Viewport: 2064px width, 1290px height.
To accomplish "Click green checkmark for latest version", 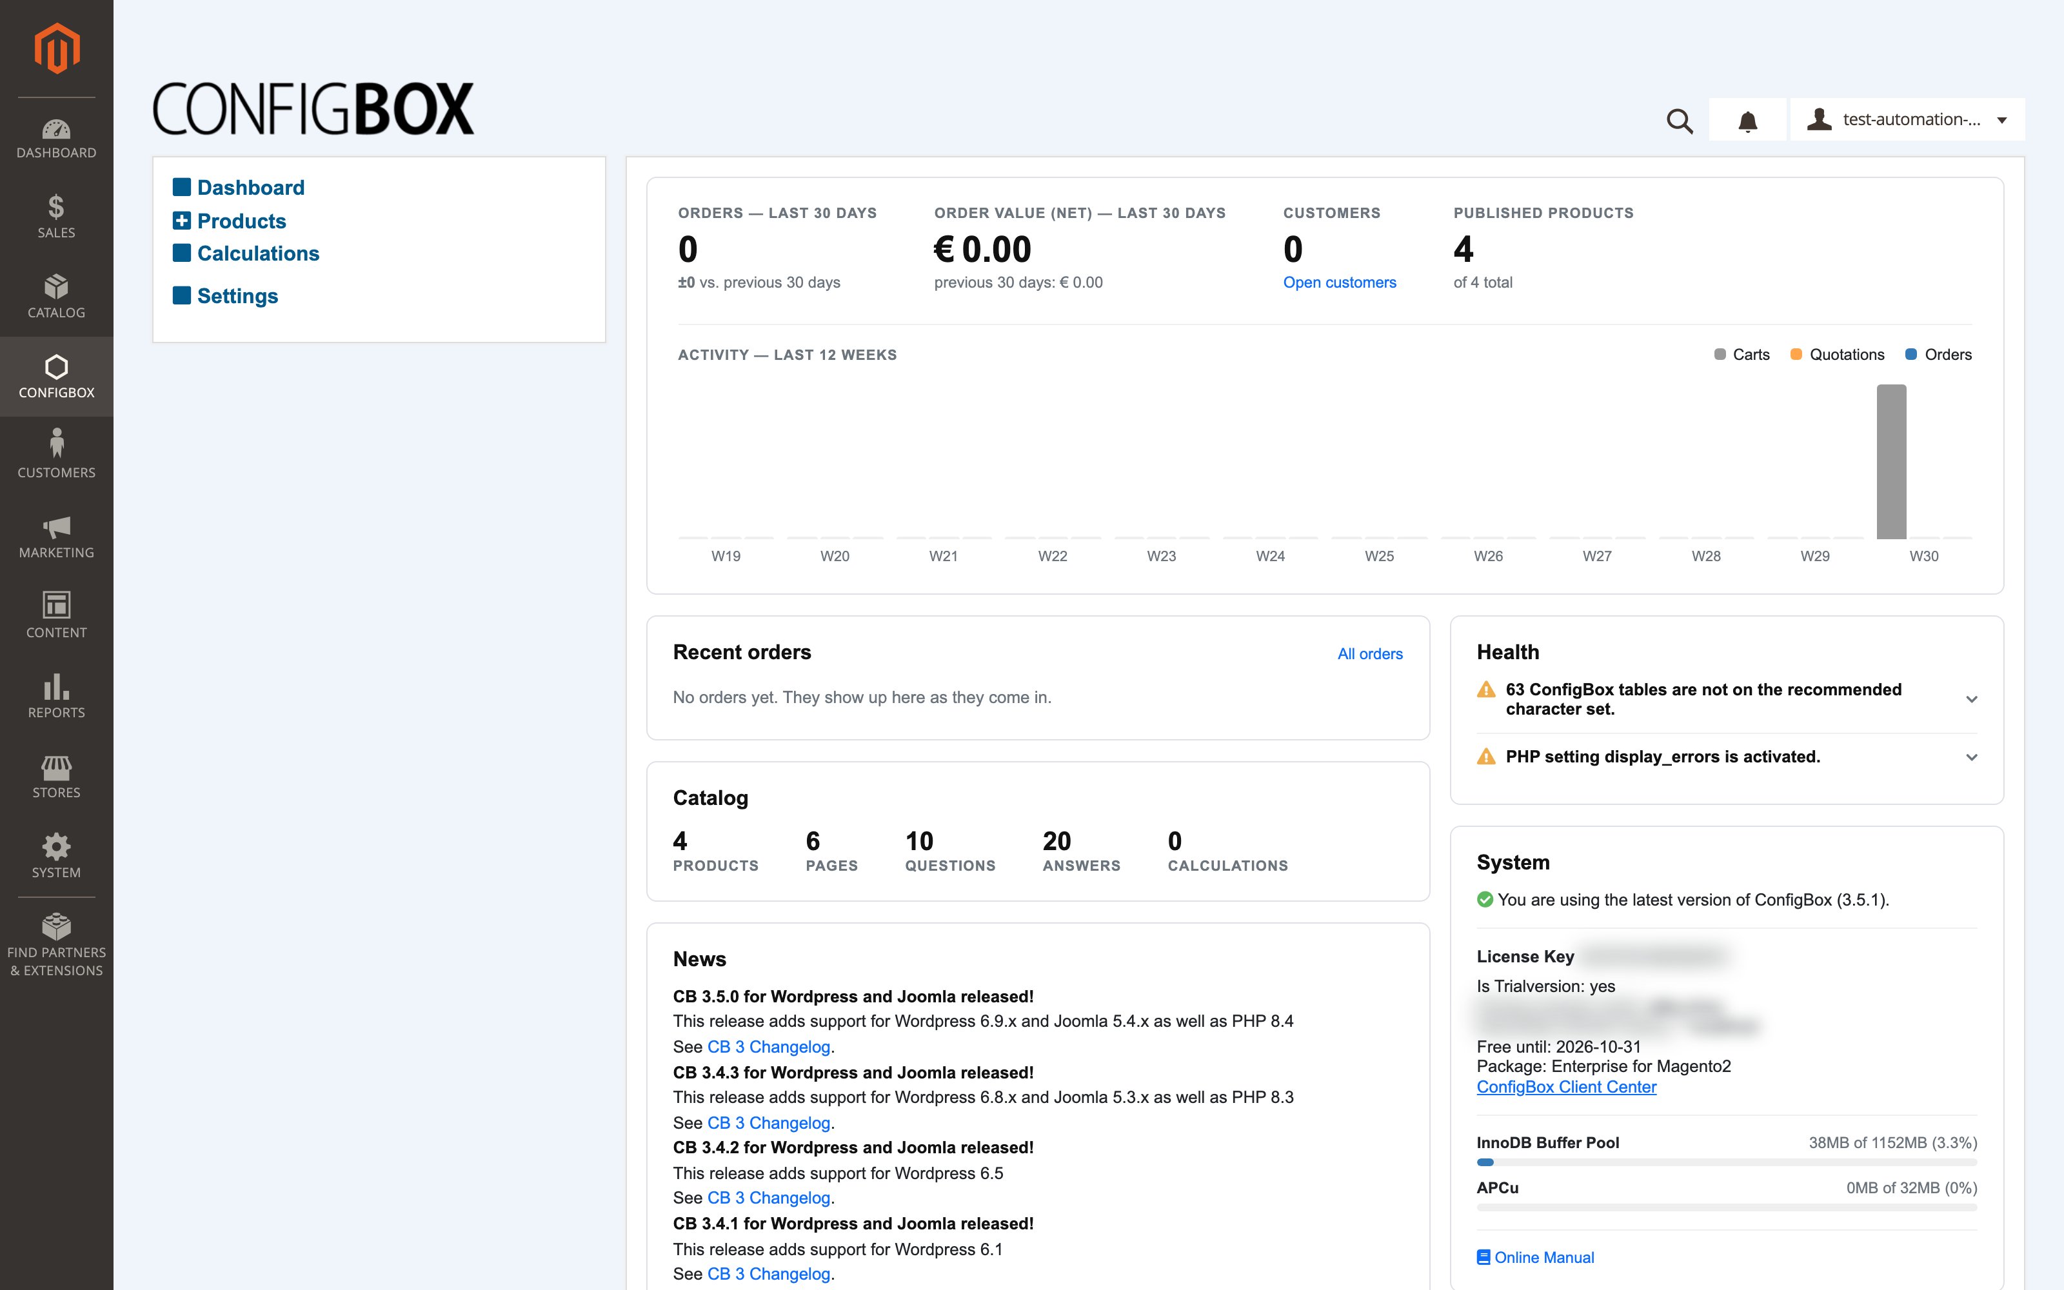I will [1485, 899].
